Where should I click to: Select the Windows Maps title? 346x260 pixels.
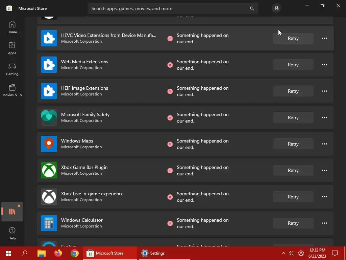(x=77, y=141)
